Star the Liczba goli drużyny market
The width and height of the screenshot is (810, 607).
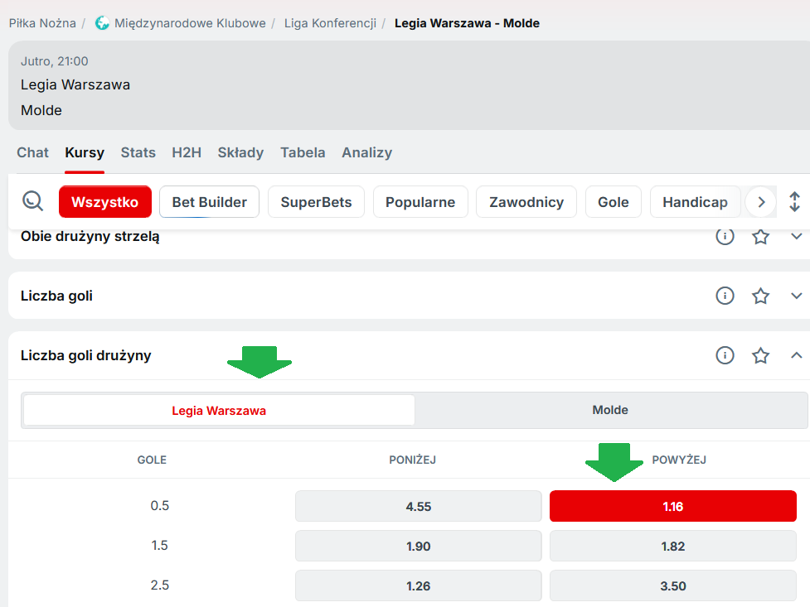click(x=760, y=355)
